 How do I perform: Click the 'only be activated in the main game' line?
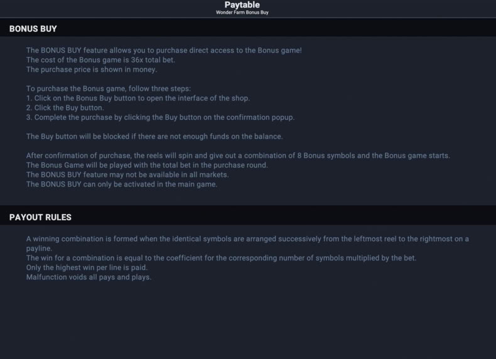tap(121, 184)
